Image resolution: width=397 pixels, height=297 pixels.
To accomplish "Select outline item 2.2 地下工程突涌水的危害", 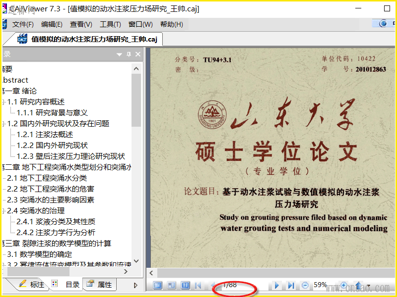I will click(51, 189).
